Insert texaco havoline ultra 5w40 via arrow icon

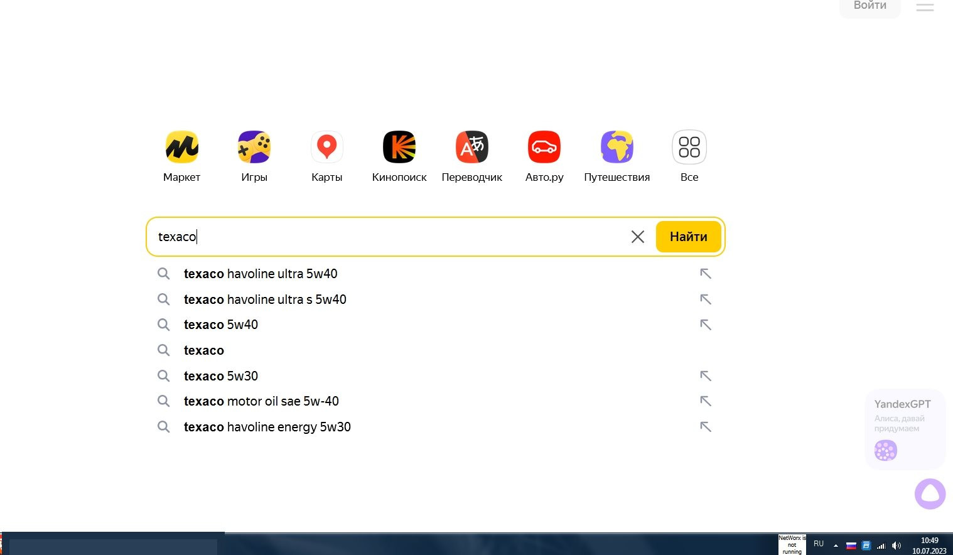point(706,274)
